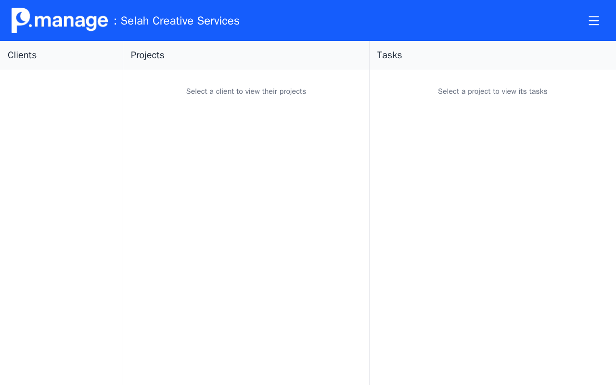Click the divider between Projects and Tasks
Screen dimensions: 616x385
(369, 217)
